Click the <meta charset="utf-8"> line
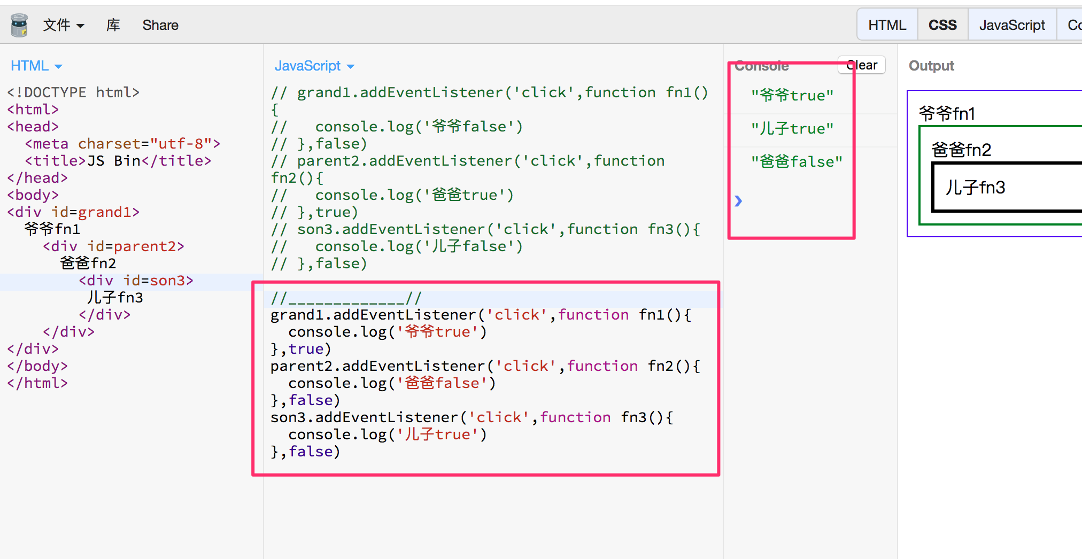This screenshot has height=559, width=1082. [x=122, y=144]
